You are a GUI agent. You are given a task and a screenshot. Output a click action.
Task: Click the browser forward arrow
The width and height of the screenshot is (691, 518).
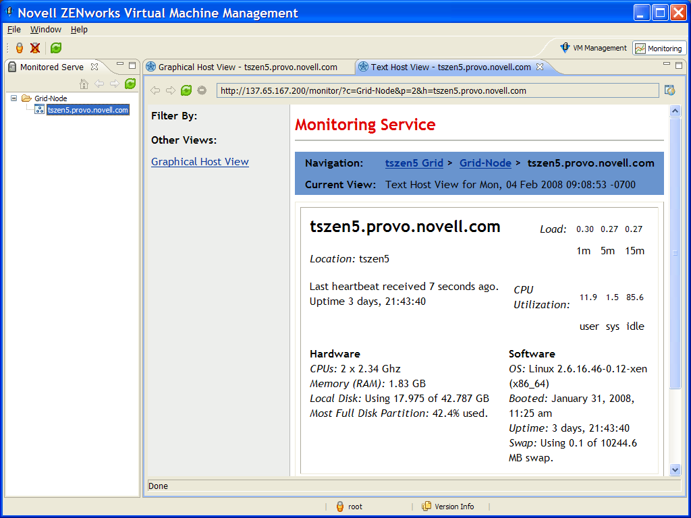[x=171, y=91]
